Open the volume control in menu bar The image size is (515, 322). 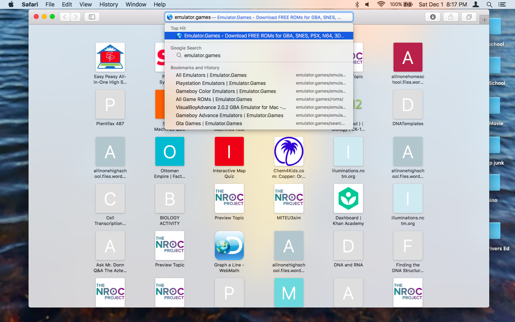pos(367,4)
